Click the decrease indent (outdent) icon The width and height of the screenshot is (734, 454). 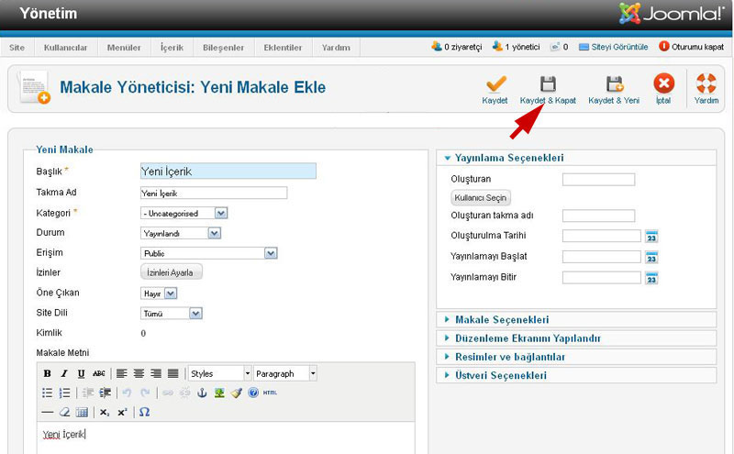coord(88,393)
